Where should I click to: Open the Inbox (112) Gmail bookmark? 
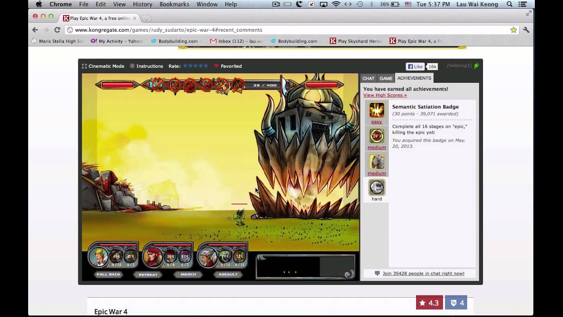236,41
